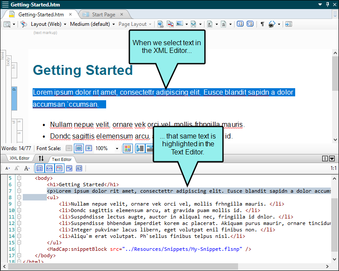Viewport: 339px width, 271px height.
Task: Collapse the ul element fold marker
Action: [18, 197]
